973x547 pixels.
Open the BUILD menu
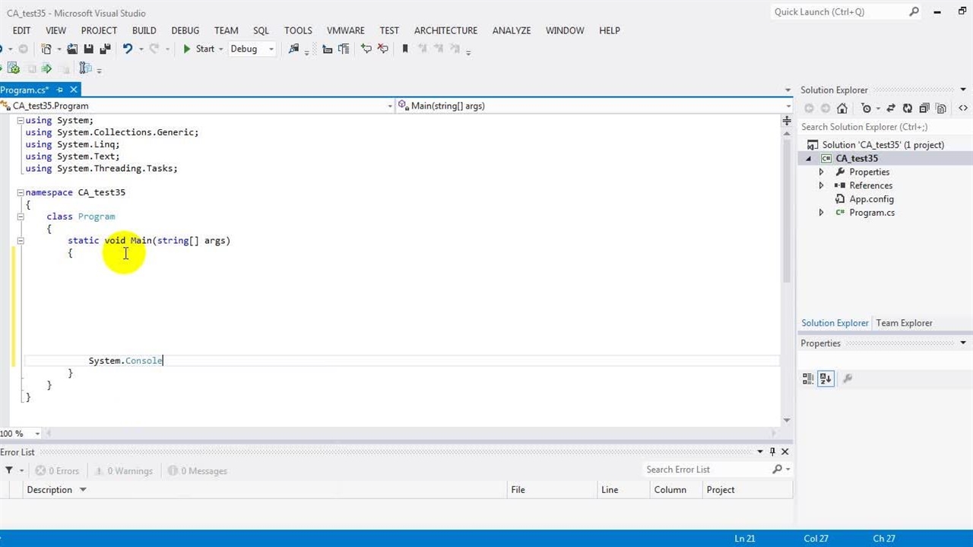coord(144,30)
